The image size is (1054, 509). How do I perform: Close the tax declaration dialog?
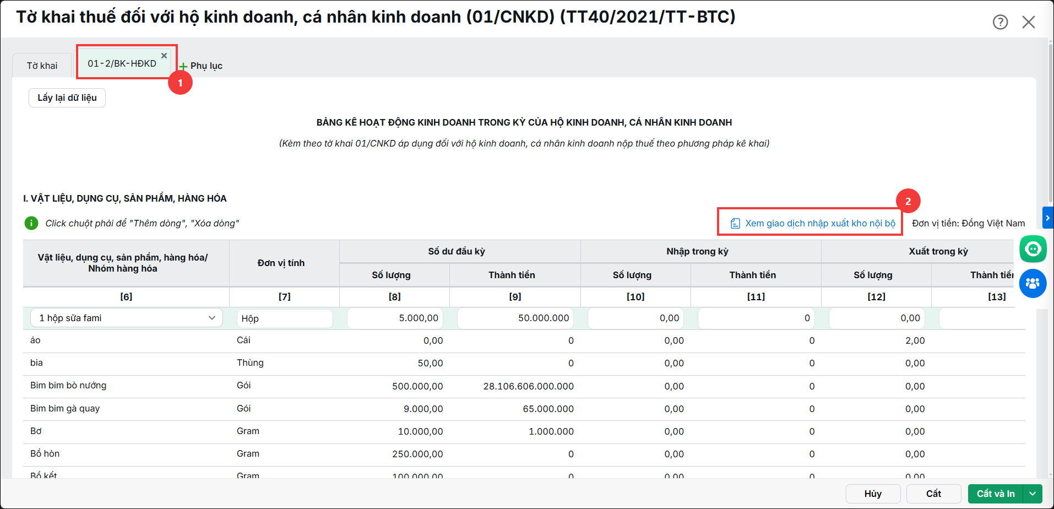(x=1028, y=22)
